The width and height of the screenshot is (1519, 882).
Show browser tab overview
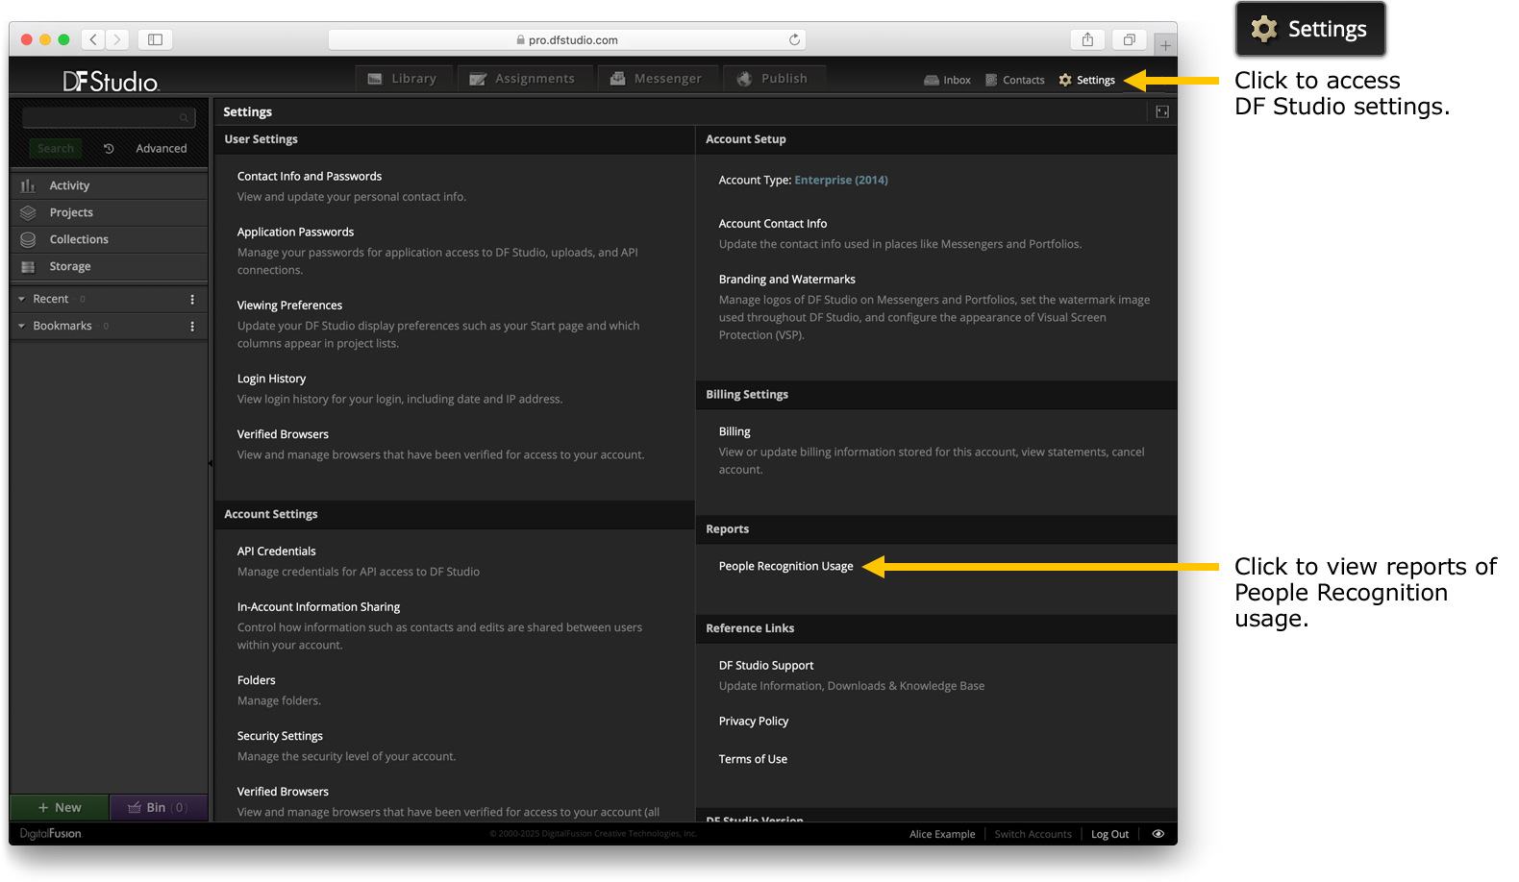[1130, 39]
